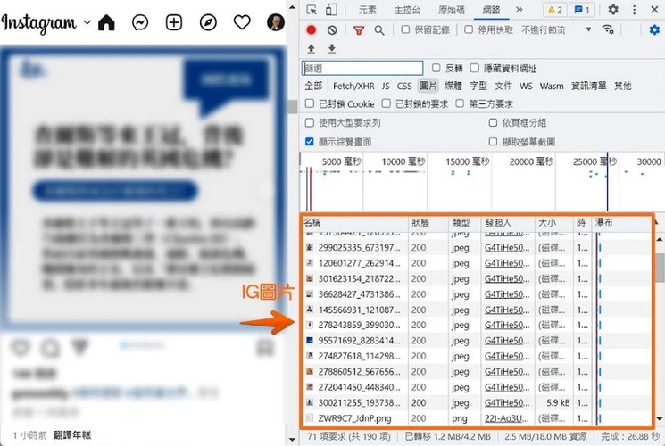Create a new post with plus icon
This screenshot has height=446, width=665.
coord(174,22)
